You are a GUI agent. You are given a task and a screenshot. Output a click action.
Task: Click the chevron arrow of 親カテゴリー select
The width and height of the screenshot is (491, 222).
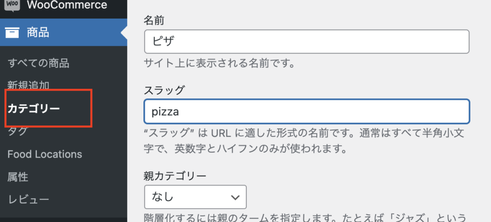(x=235, y=197)
